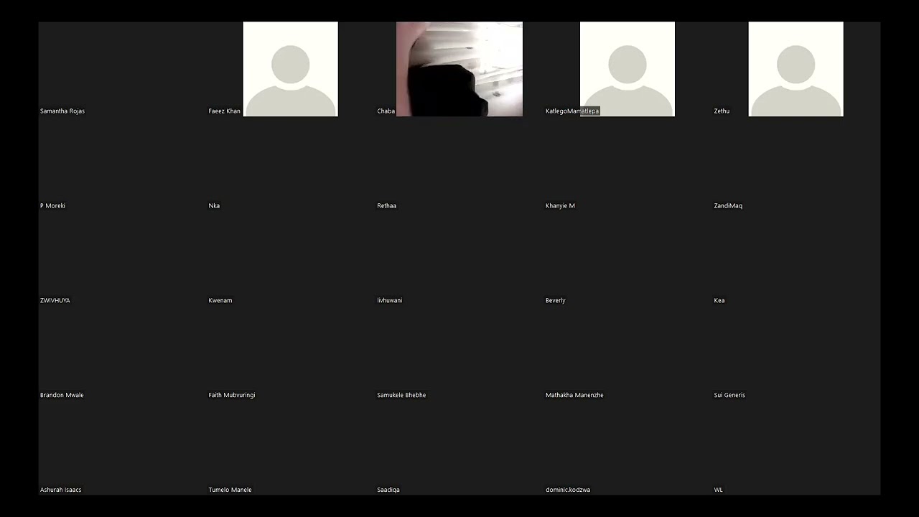919x517 pixels.
Task: Click the name label Kea
Action: [719, 301]
